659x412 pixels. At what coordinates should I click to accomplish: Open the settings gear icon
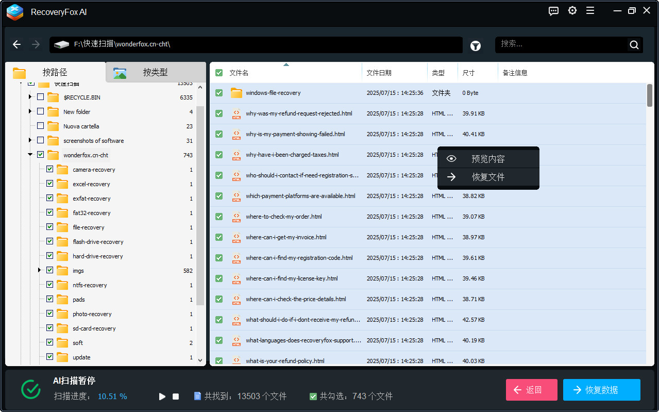(572, 11)
